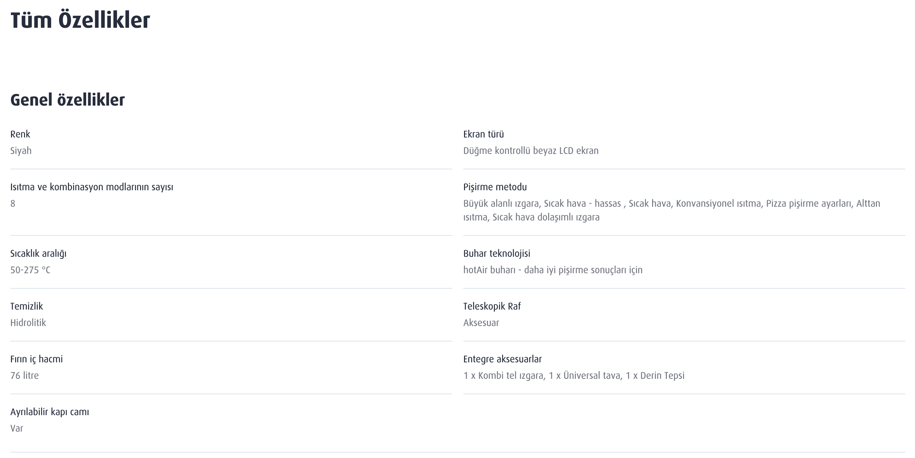Screen dimensions: 915x458
Task: Click the "76 litre" oven volume value
Action: 24,375
